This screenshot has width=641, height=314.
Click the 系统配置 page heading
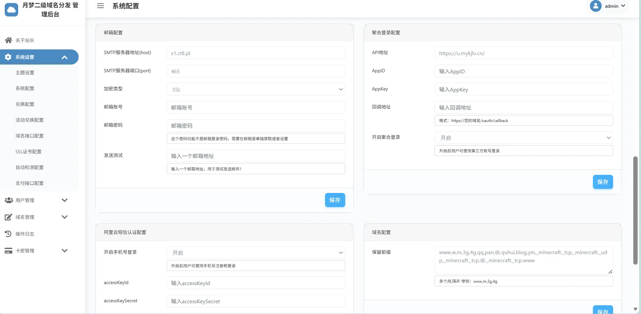tap(125, 6)
